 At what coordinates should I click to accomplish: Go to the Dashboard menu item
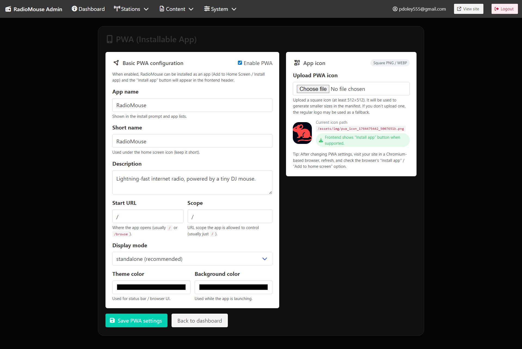click(91, 9)
